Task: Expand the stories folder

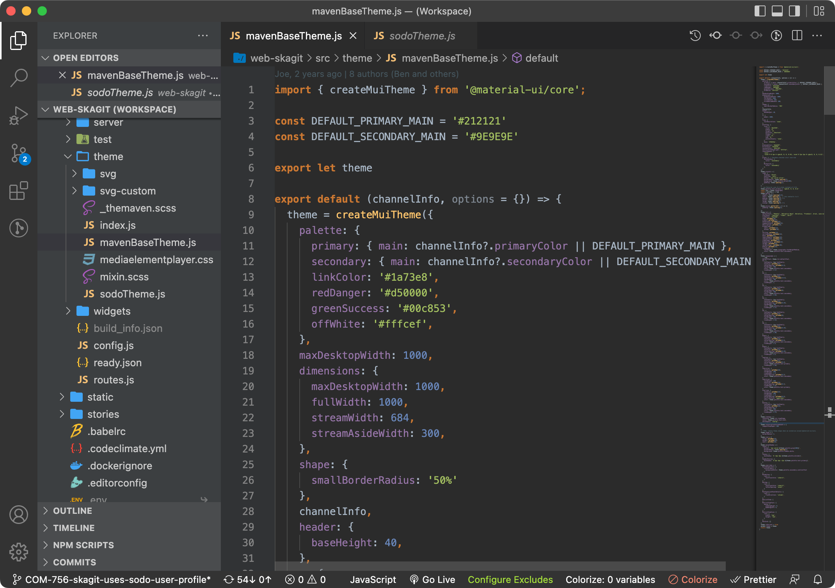Action: [x=129, y=414]
